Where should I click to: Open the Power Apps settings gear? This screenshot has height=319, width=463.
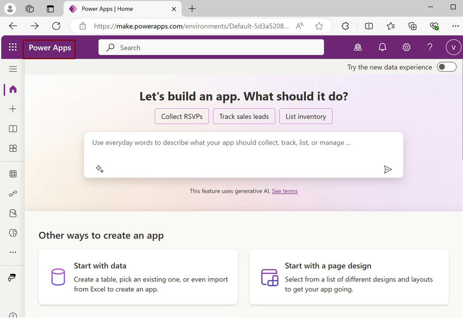point(406,47)
